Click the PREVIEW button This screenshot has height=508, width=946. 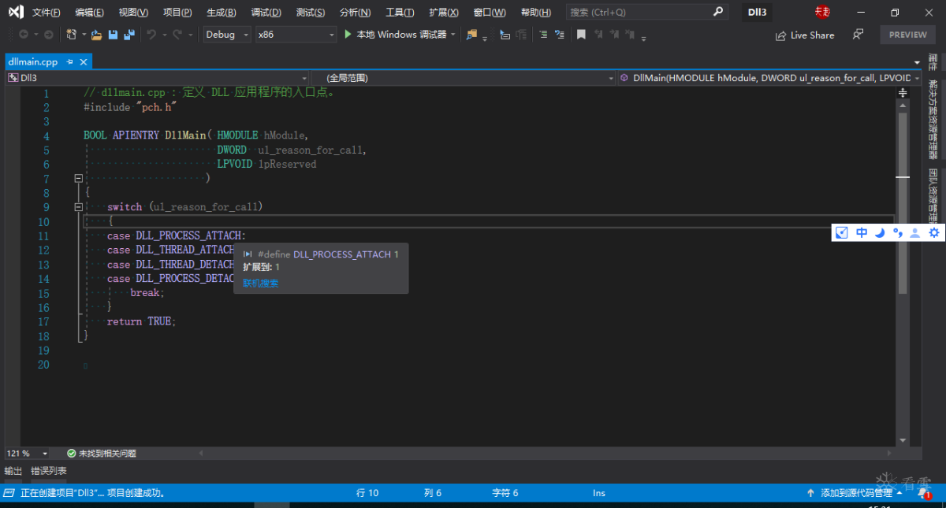click(x=907, y=35)
